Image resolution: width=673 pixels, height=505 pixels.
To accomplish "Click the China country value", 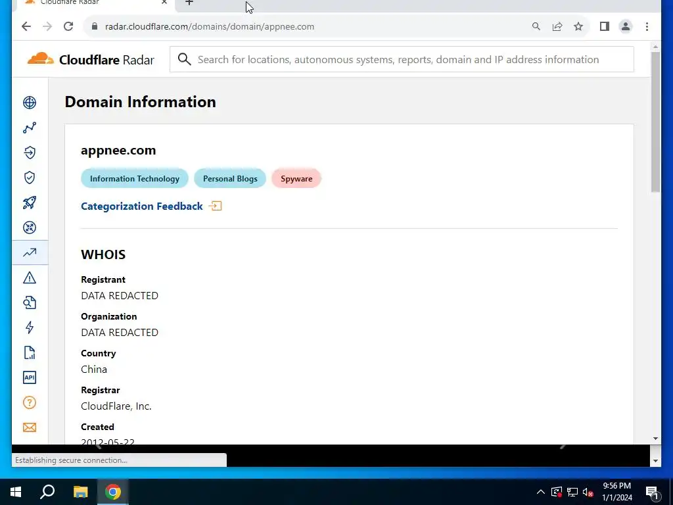I will pyautogui.click(x=94, y=370).
